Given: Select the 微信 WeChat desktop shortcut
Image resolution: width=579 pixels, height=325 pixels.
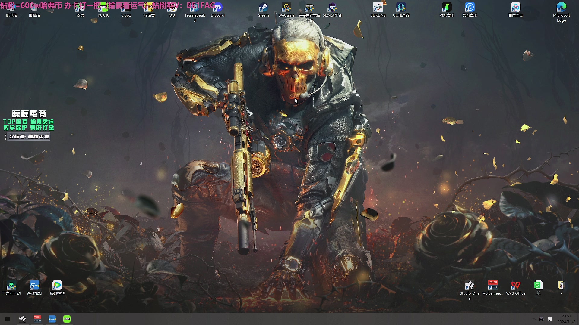Looking at the screenshot, I should coord(80,10).
